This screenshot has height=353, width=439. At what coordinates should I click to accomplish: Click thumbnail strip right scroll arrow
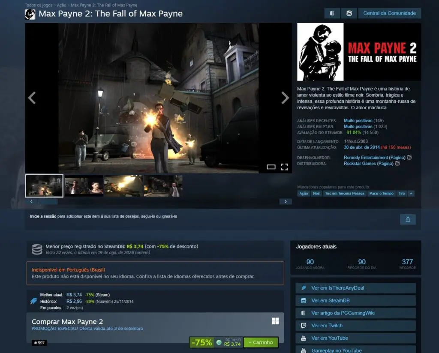(286, 201)
